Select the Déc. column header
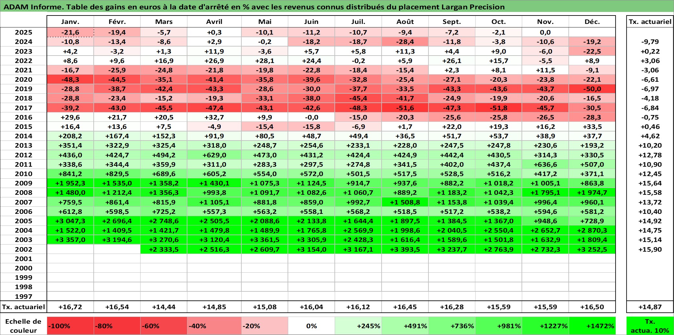The width and height of the screenshot is (674, 335). [x=592, y=22]
